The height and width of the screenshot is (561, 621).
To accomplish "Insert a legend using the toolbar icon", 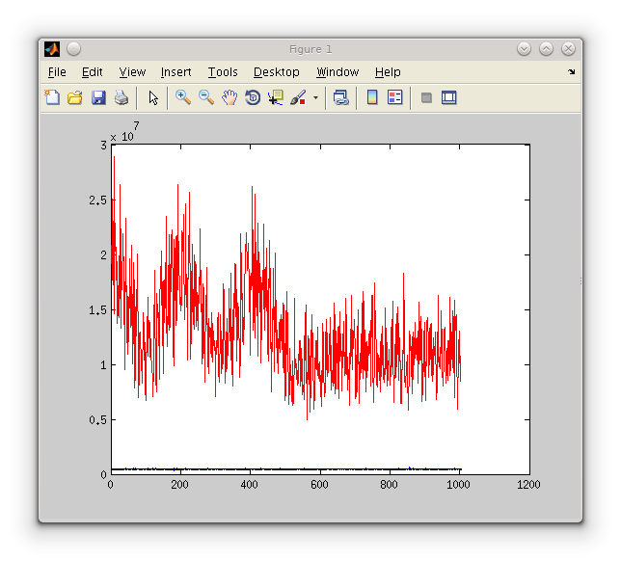I will pyautogui.click(x=394, y=97).
